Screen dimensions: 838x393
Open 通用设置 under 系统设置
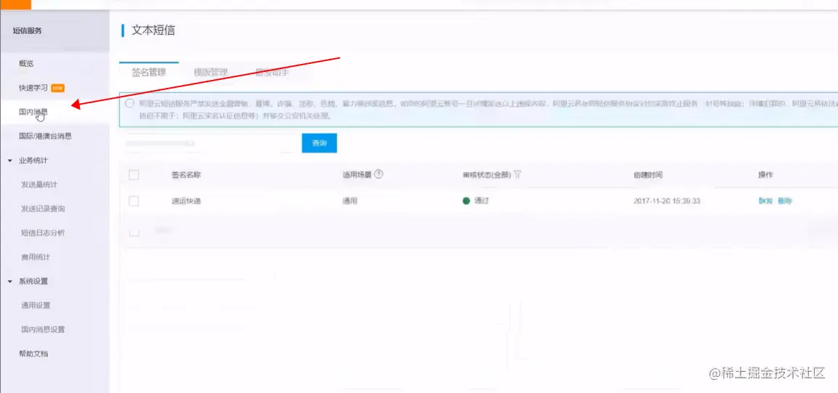point(36,305)
